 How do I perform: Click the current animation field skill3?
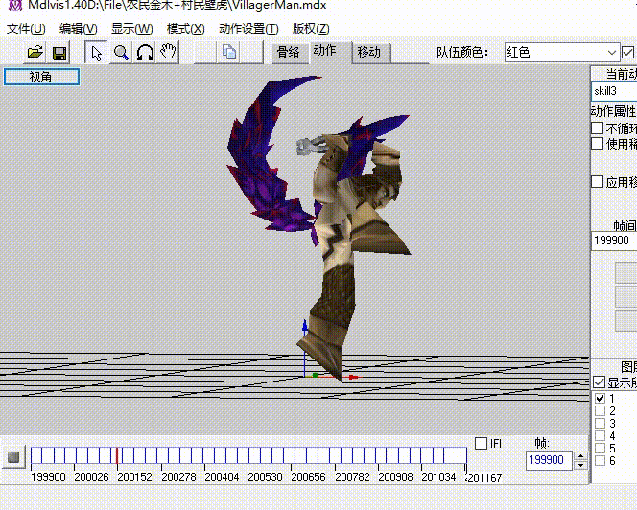tap(613, 90)
